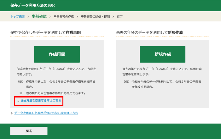Viewport: 221px width, 139px height.
Task: Click the 保存データ利用方法の選択 page title
Action: [x=32, y=5]
